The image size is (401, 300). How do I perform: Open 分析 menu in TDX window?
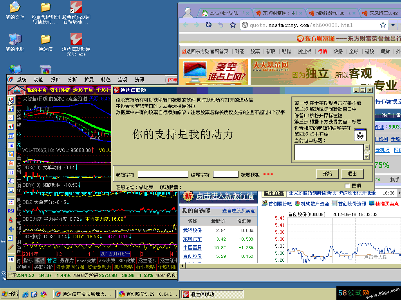point(72,80)
